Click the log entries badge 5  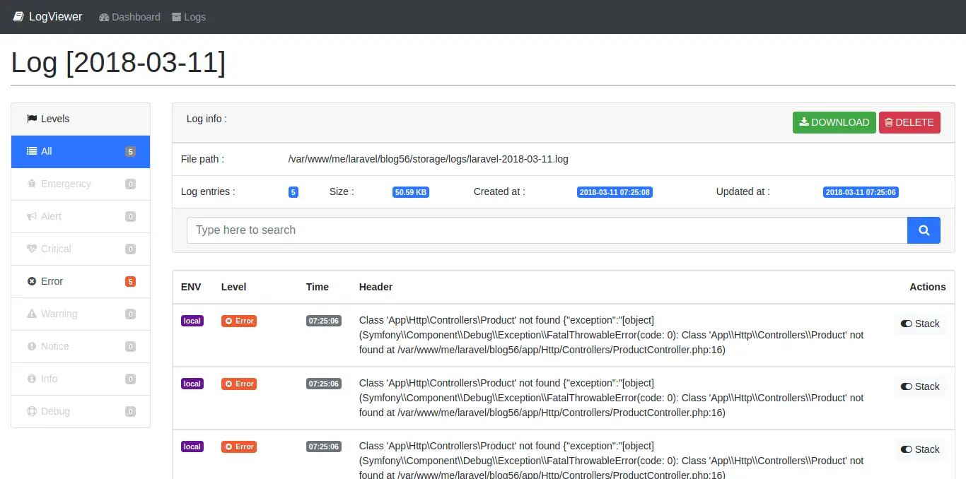click(293, 192)
